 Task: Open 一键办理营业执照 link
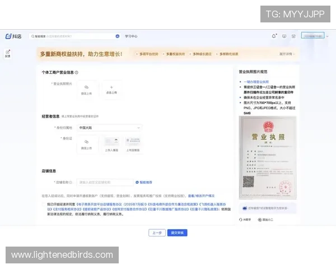tap(256, 82)
